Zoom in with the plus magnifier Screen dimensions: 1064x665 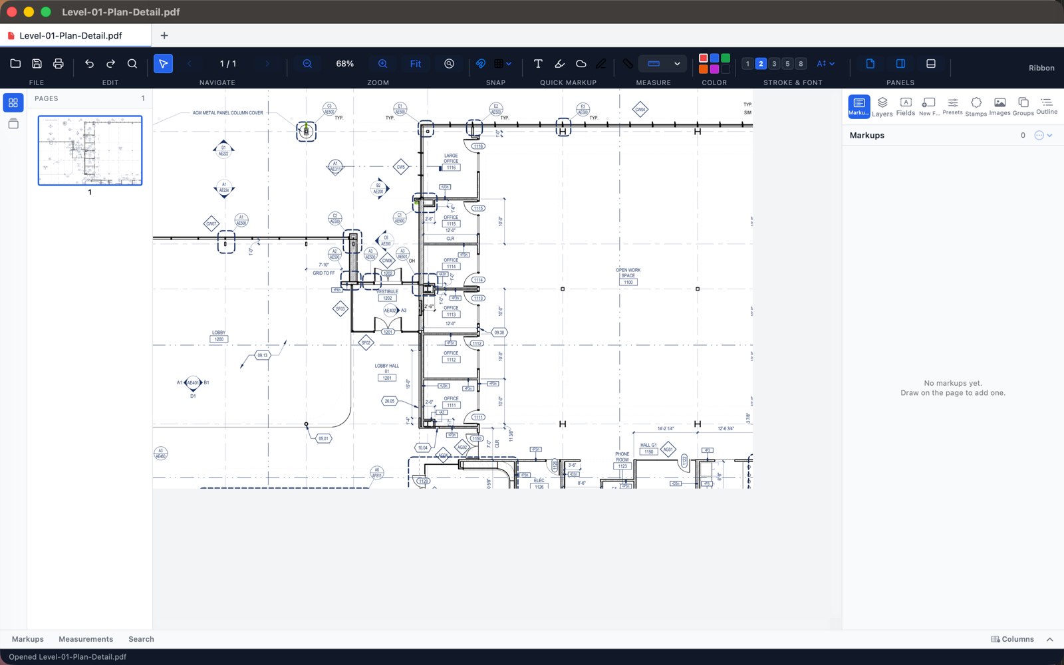[x=383, y=64]
